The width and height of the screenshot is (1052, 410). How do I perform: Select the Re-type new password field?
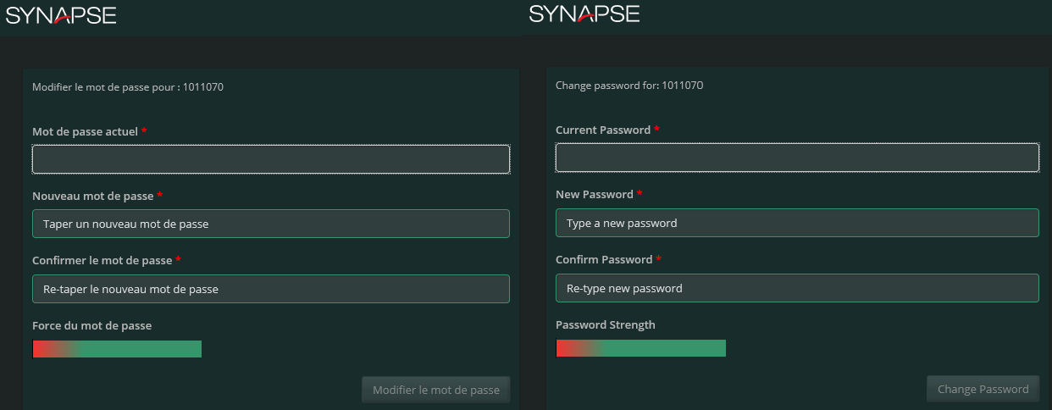[x=797, y=288]
